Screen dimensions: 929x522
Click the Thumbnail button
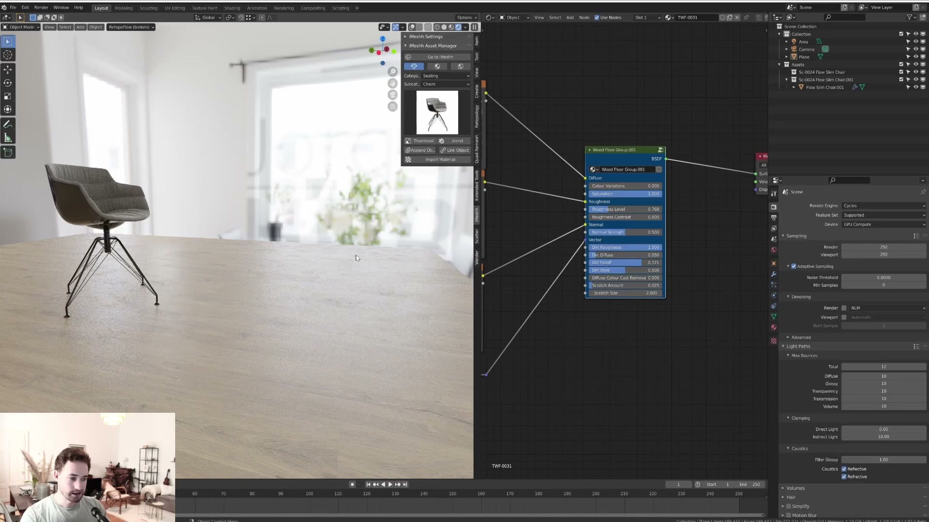point(420,141)
